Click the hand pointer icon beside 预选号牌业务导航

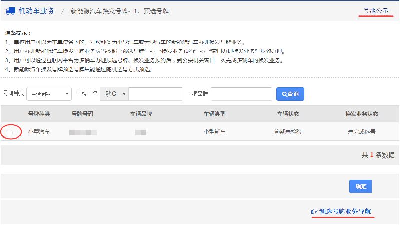314,211
